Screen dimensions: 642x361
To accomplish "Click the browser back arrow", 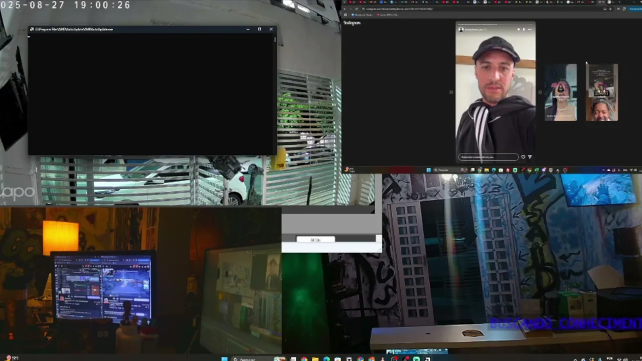I will point(345,9).
